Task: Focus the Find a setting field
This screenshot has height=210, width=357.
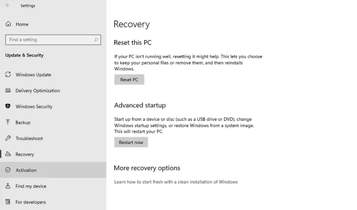Action: (53, 39)
